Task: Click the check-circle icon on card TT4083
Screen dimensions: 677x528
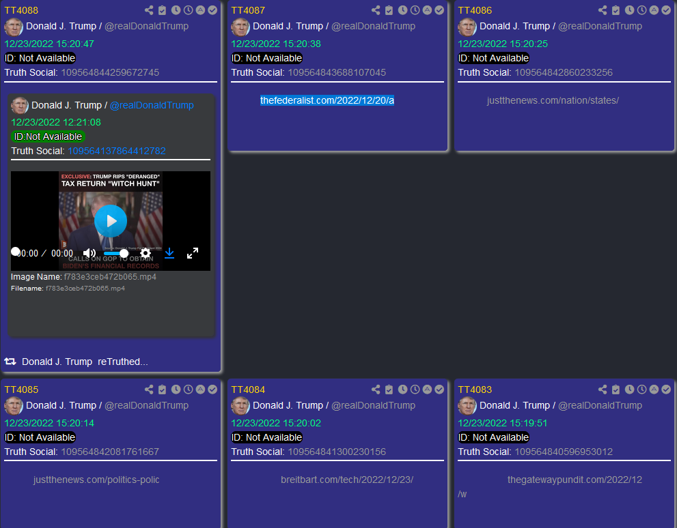Action: [666, 390]
